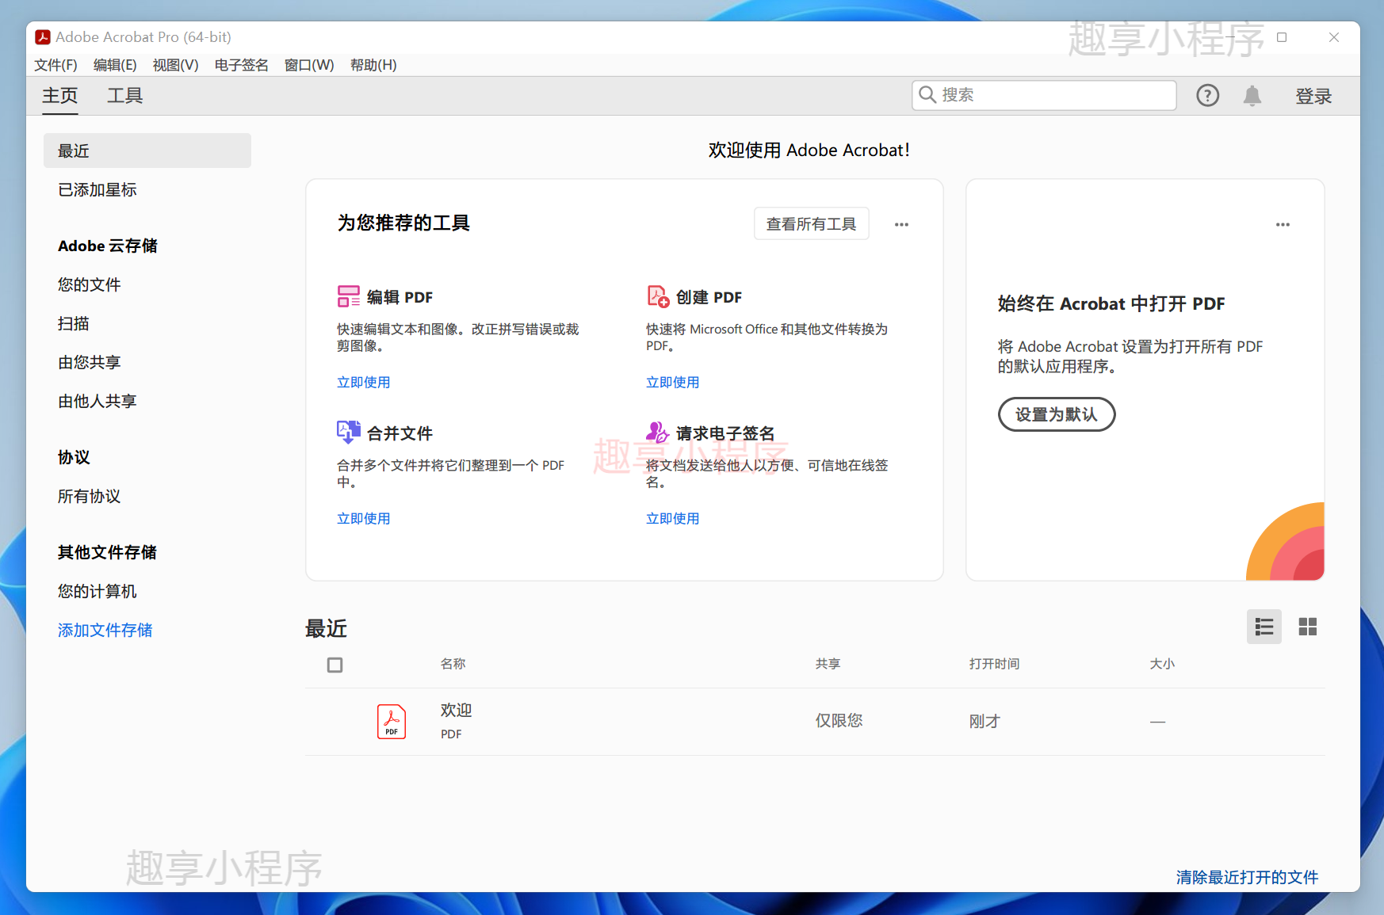Click the Adobe Acrobat logo in title bar
The height and width of the screenshot is (915, 1384).
[x=43, y=37]
